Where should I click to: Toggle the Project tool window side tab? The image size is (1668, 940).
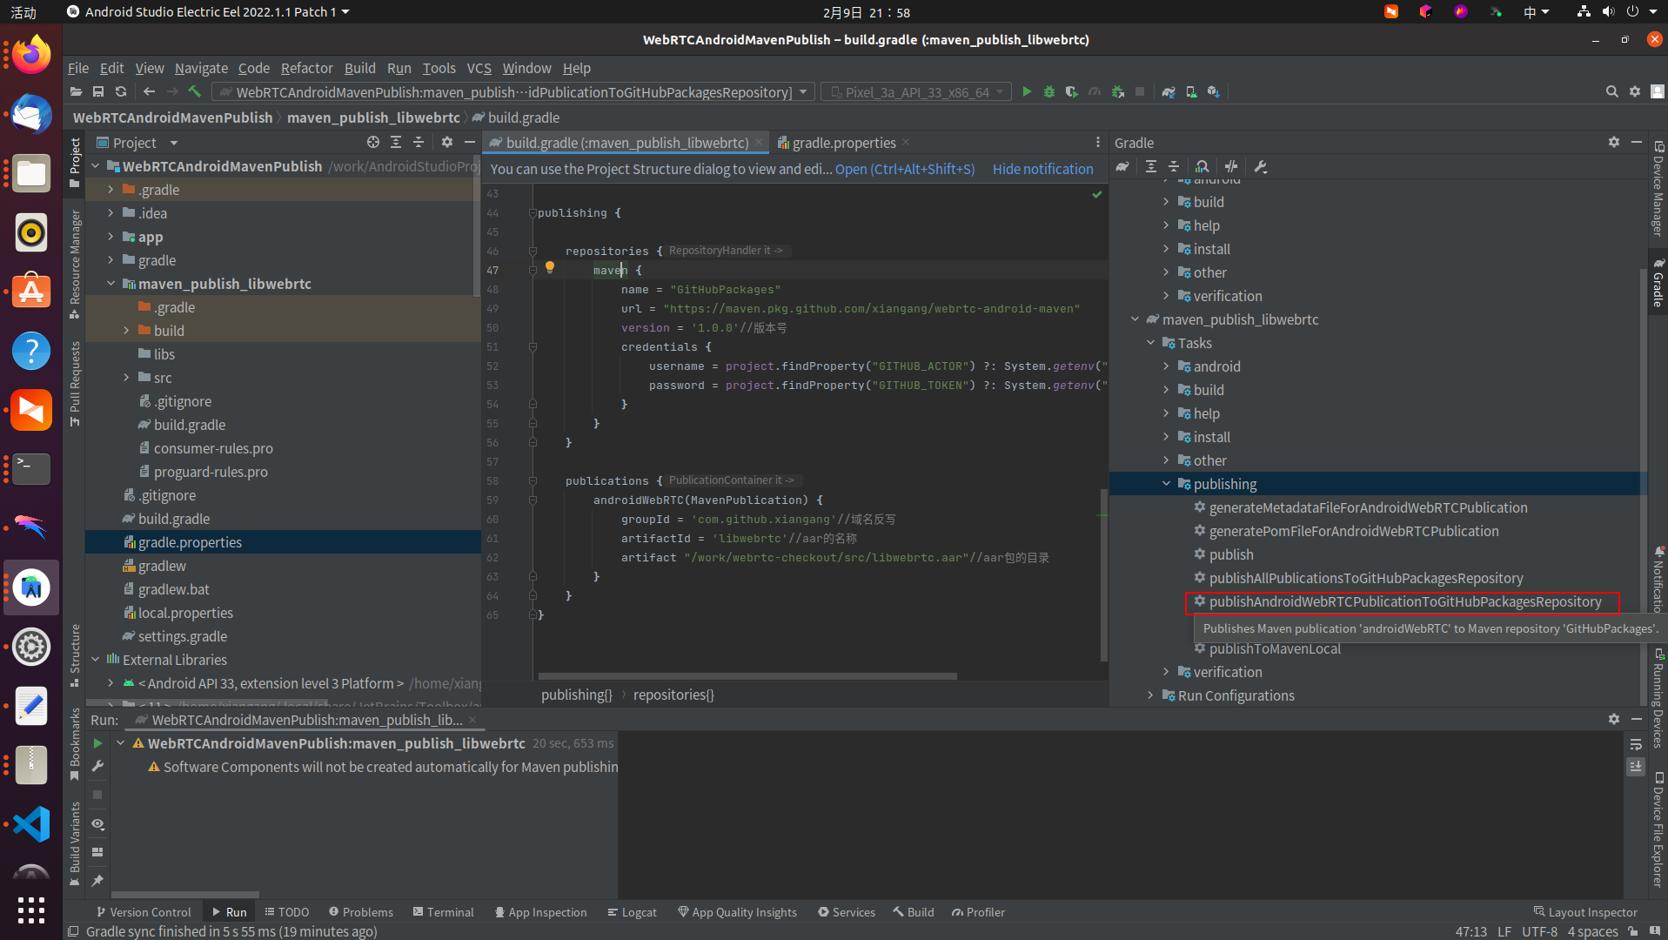click(x=75, y=162)
